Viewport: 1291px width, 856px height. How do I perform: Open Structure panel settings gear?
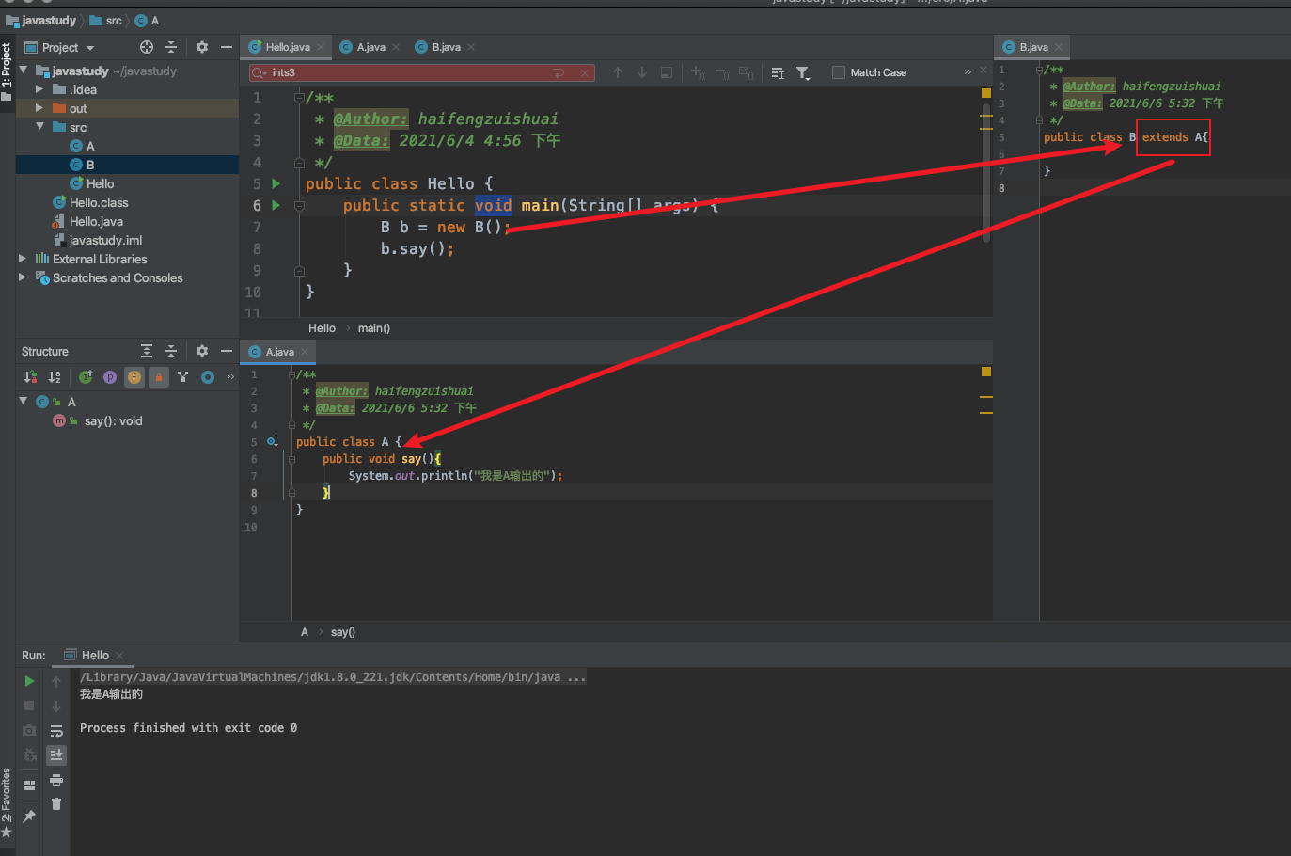tap(202, 351)
